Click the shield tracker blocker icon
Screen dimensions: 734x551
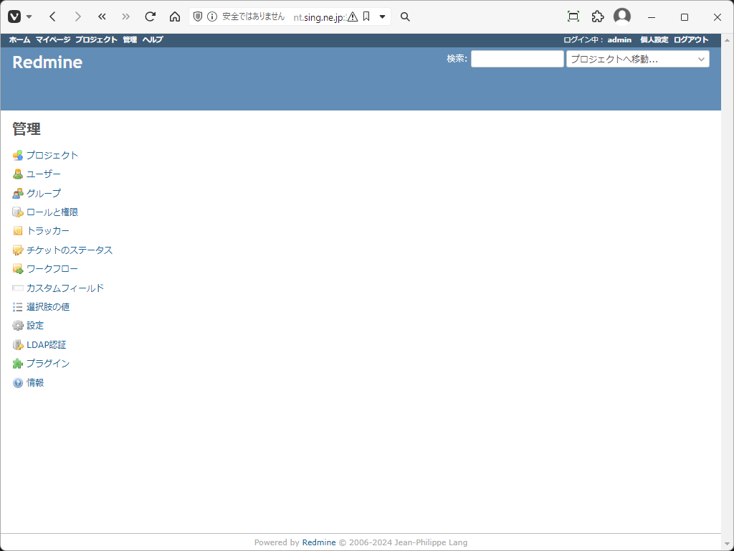[x=198, y=17]
